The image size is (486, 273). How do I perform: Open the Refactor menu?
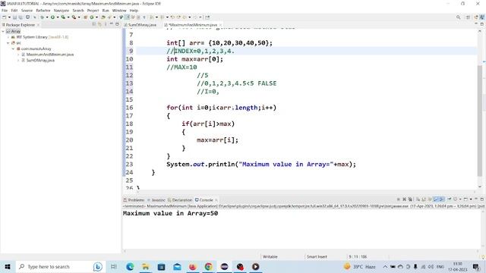43,11
